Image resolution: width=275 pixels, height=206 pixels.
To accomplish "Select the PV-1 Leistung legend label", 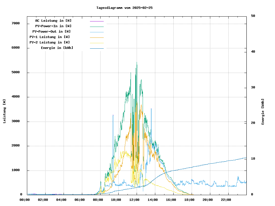I will pyautogui.click(x=50, y=37).
